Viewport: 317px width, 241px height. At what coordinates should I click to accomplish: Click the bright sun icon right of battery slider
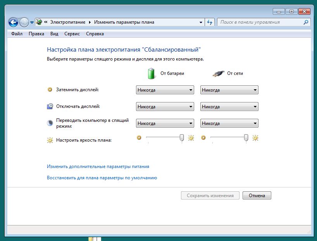click(x=191, y=138)
